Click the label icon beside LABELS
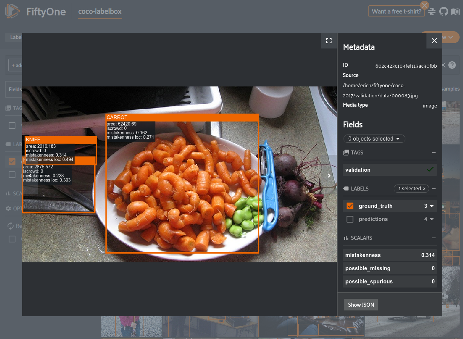Viewport: 463px width, 339px height. pyautogui.click(x=346, y=189)
